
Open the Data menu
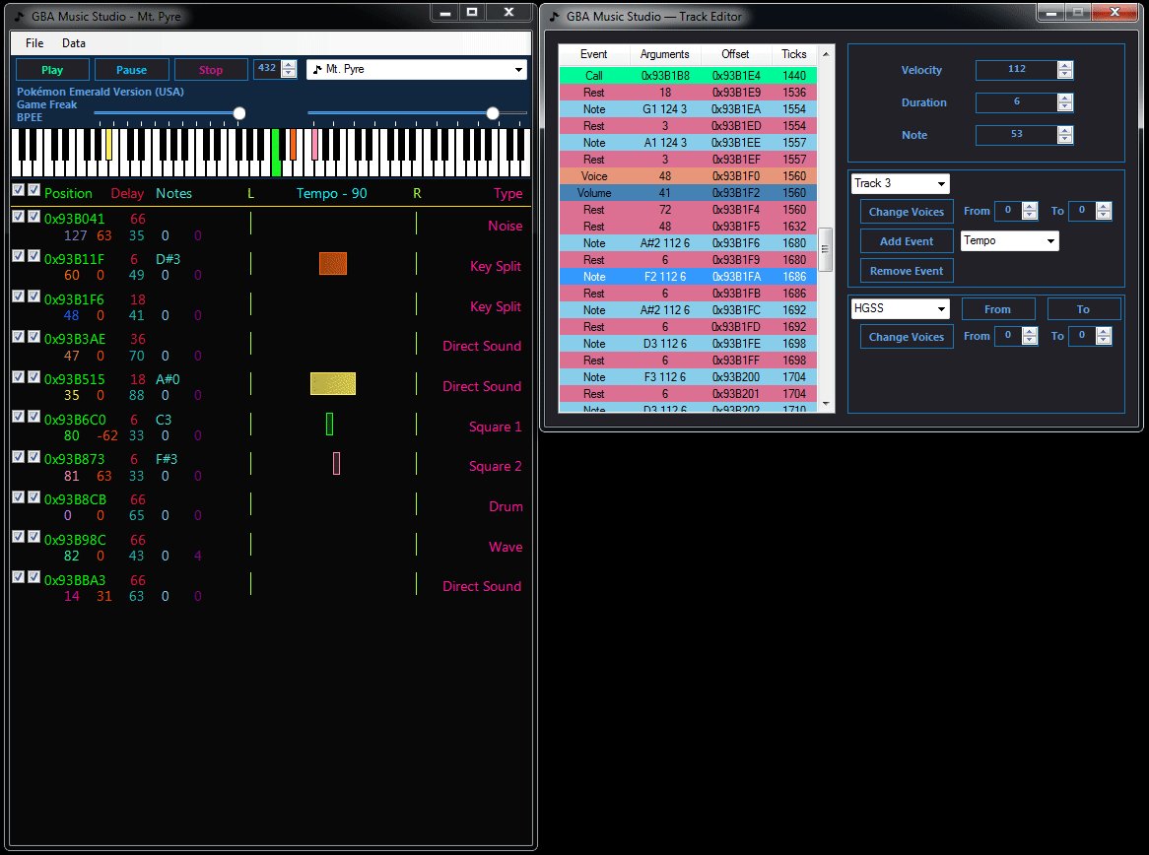[x=73, y=43]
